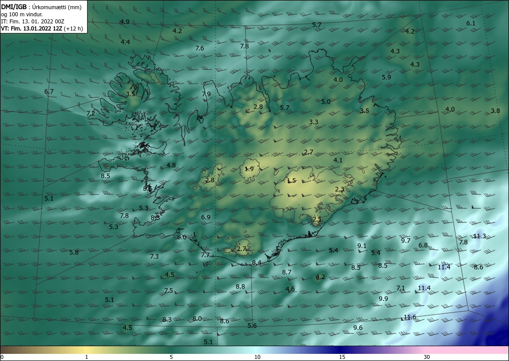509x361 pixels.
Task: Click the 1.5 value on Vatnajökull glacier
Action: 292,180
